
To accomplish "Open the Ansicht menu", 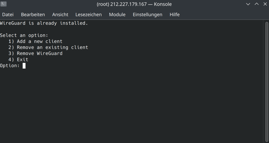I will click(60, 14).
